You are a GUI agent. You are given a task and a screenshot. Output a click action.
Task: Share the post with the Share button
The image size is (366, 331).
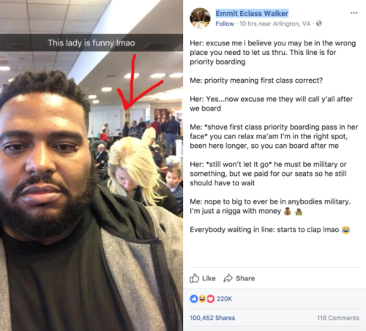tap(239, 278)
